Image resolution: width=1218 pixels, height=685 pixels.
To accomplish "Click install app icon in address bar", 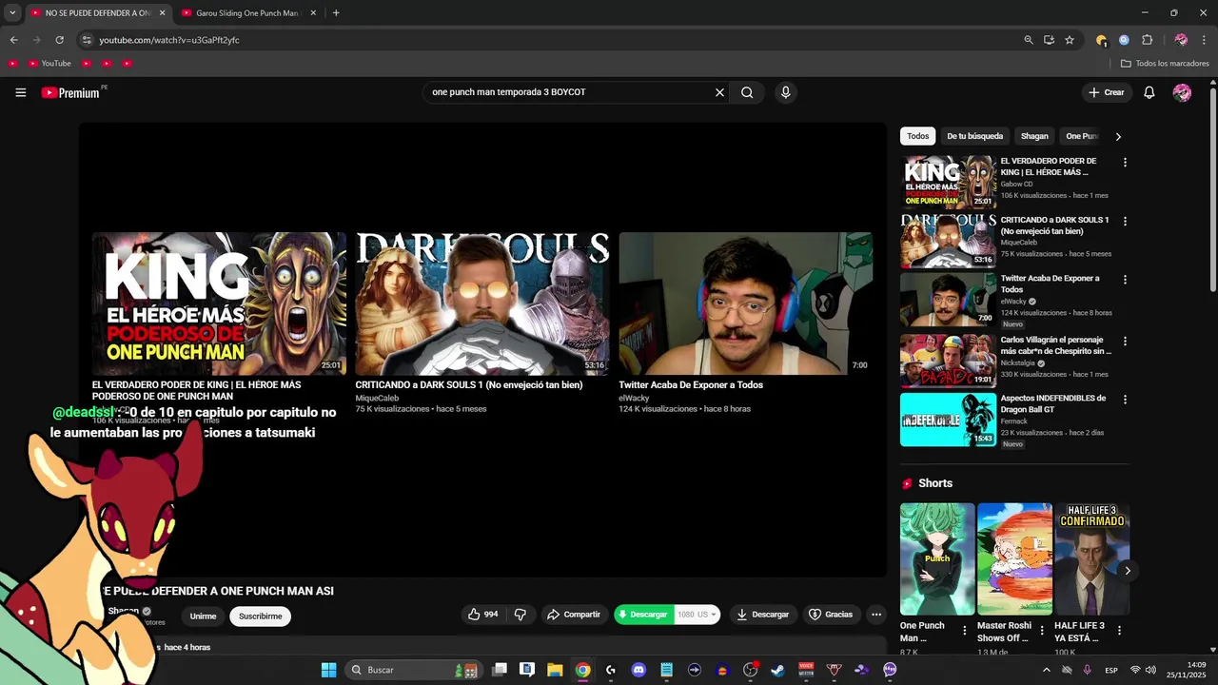I will [1049, 40].
